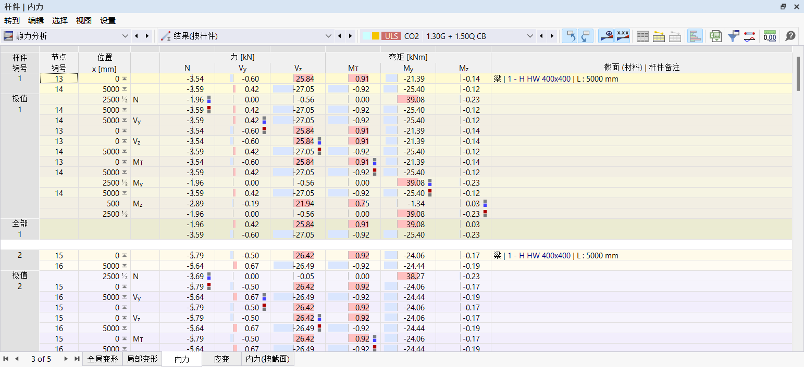Click the vertical scrollbar thumb
804x367 pixels.
798,74
